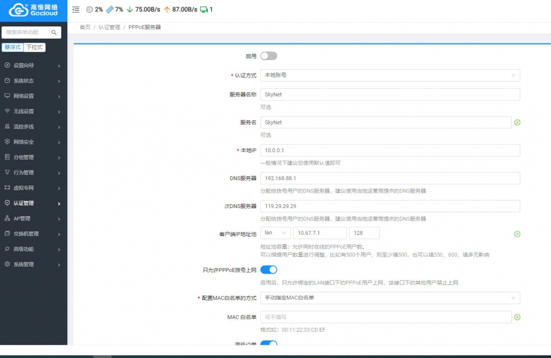Click the 搜索菜单功能 search field
The image size is (551, 358).
click(x=31, y=32)
